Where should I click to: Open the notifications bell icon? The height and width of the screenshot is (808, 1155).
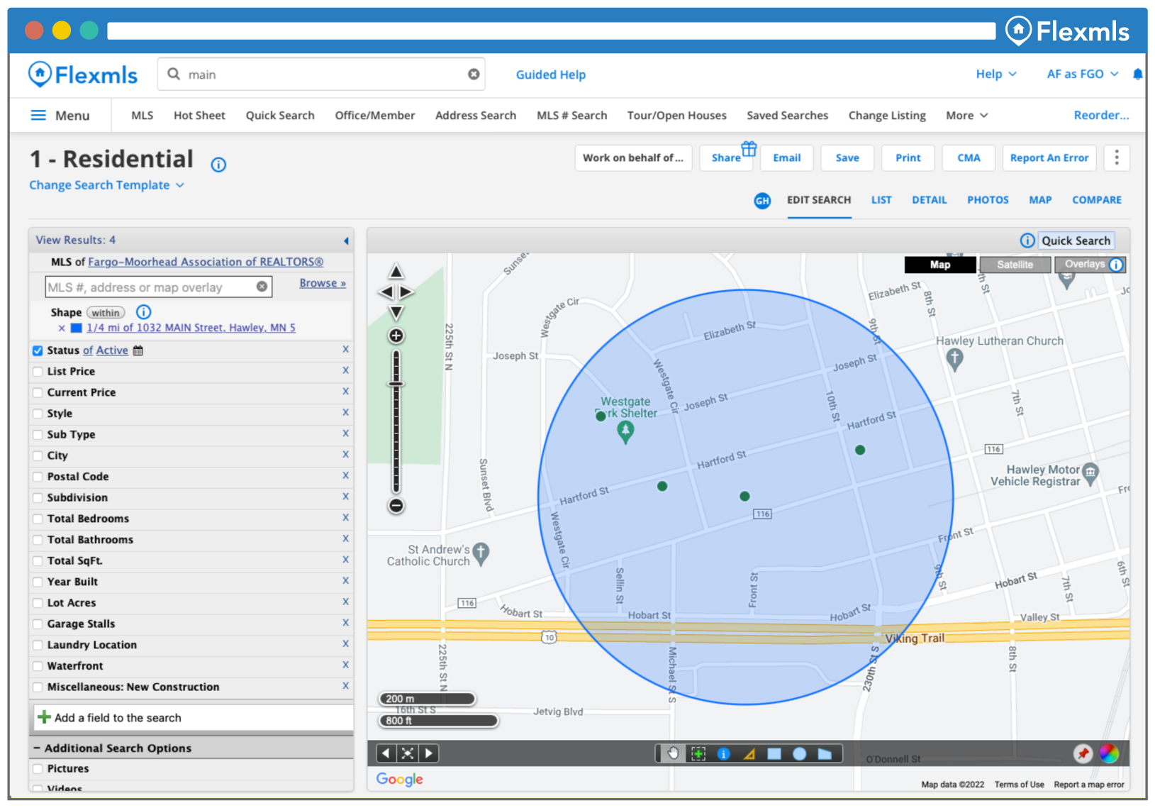pyautogui.click(x=1137, y=74)
